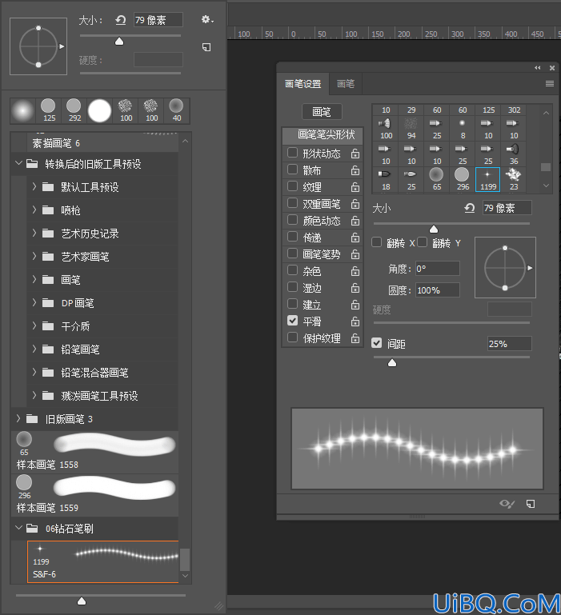
Task: Open the brush picker gear settings menu
Action: coord(207,19)
